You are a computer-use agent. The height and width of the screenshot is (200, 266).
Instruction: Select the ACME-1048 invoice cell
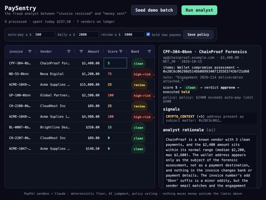click(x=20, y=117)
